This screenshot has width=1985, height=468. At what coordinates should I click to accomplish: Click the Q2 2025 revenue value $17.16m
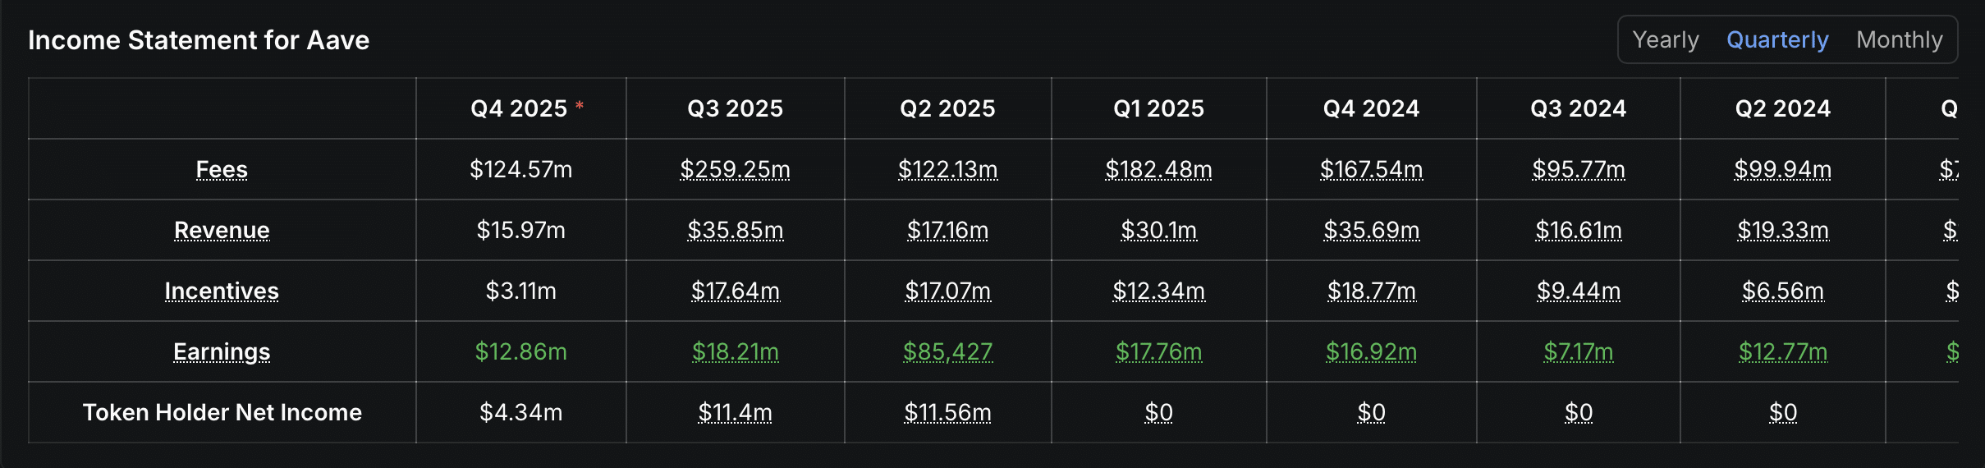pos(947,230)
